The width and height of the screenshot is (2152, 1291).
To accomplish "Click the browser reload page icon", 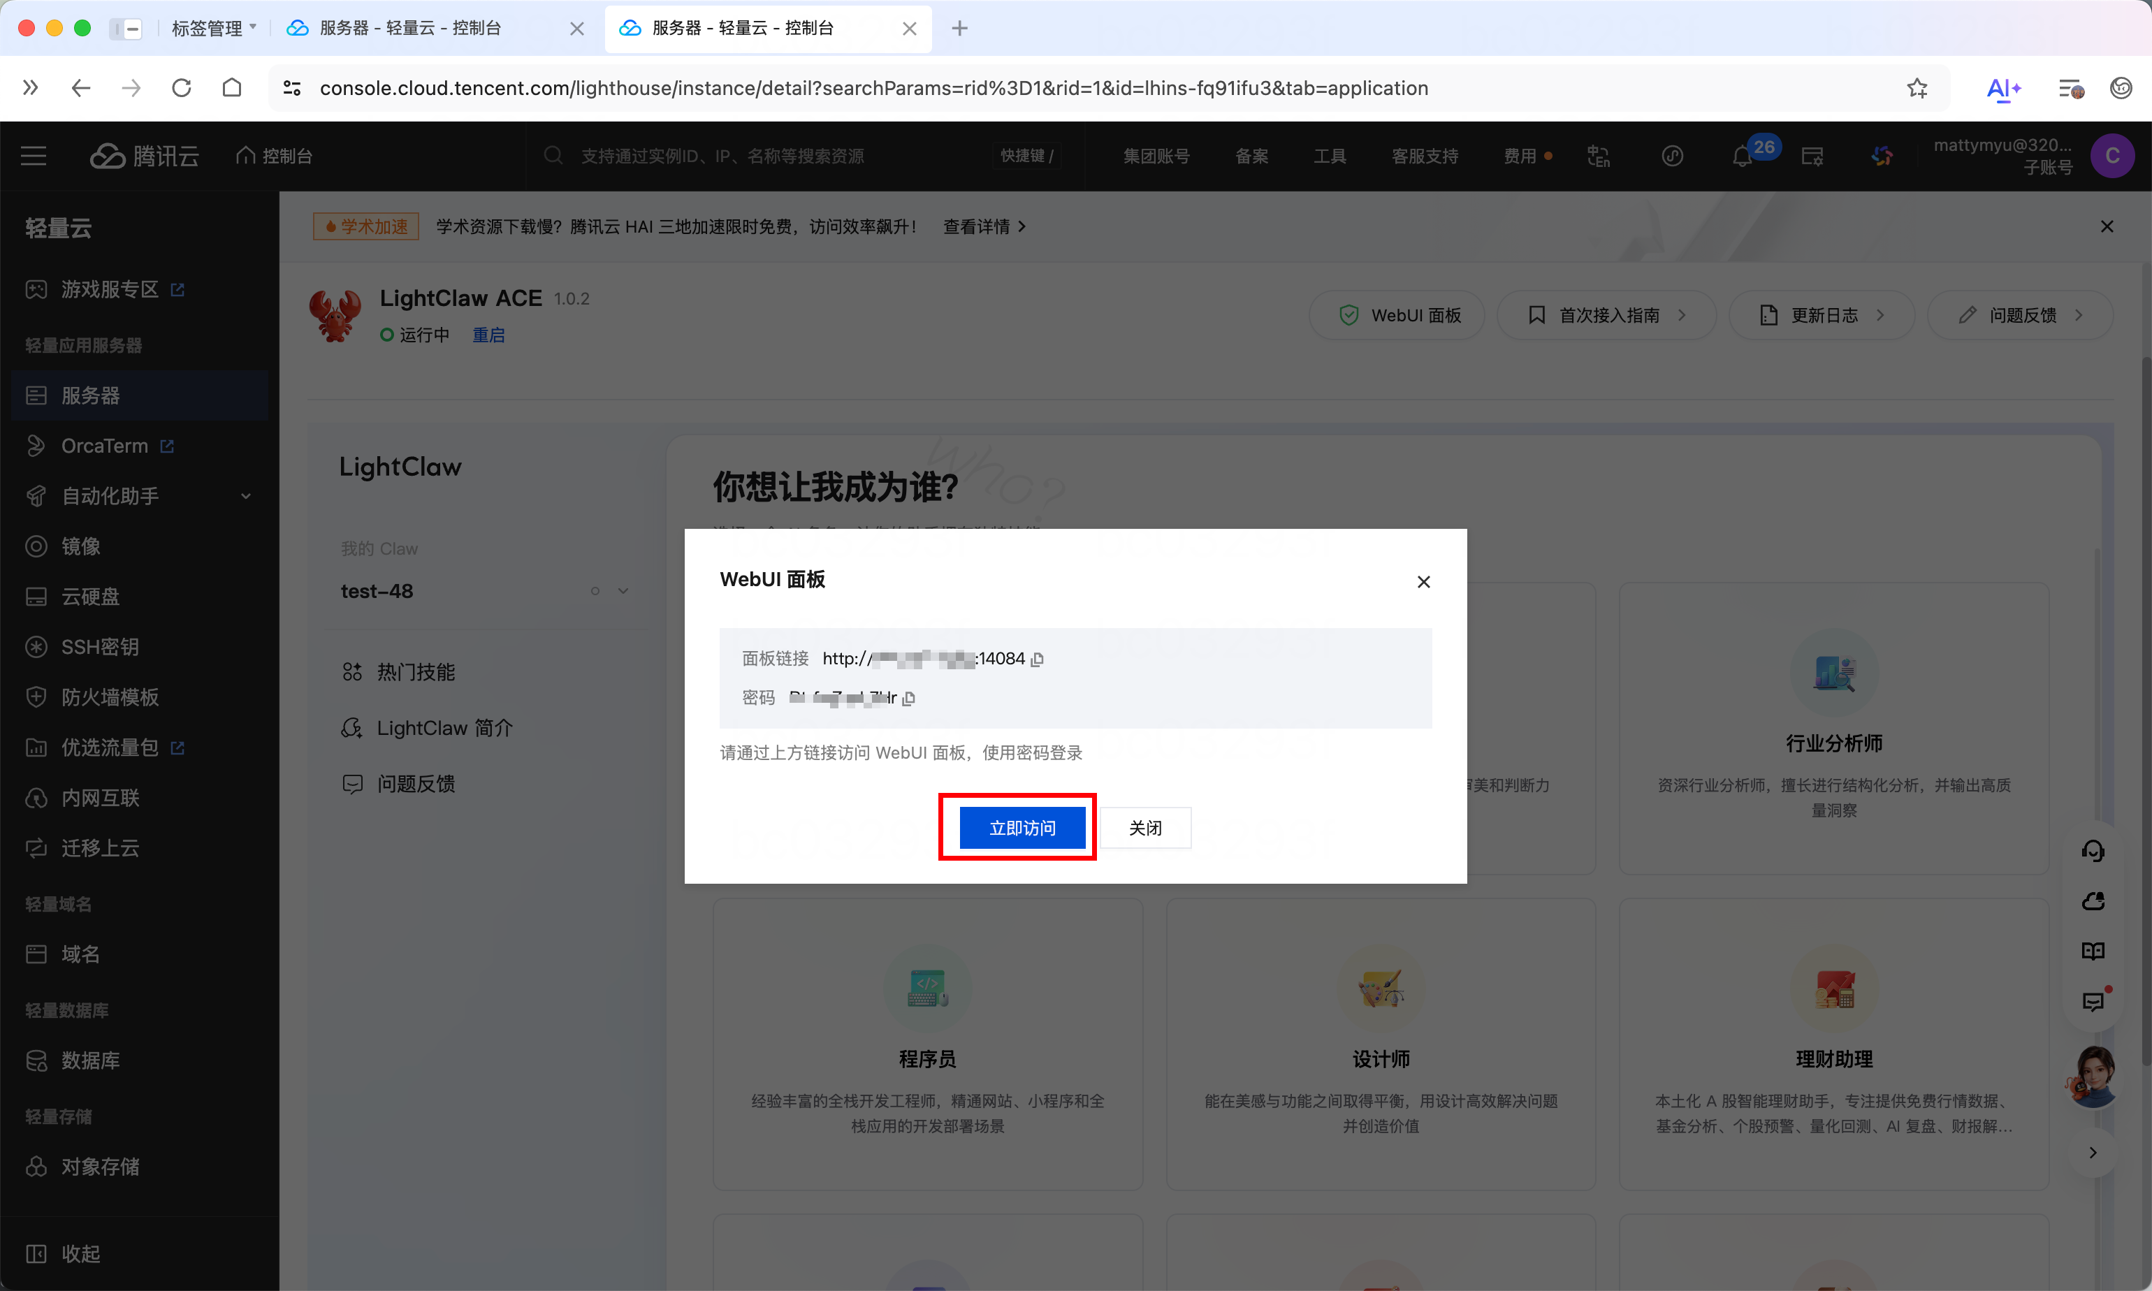I will coord(181,88).
